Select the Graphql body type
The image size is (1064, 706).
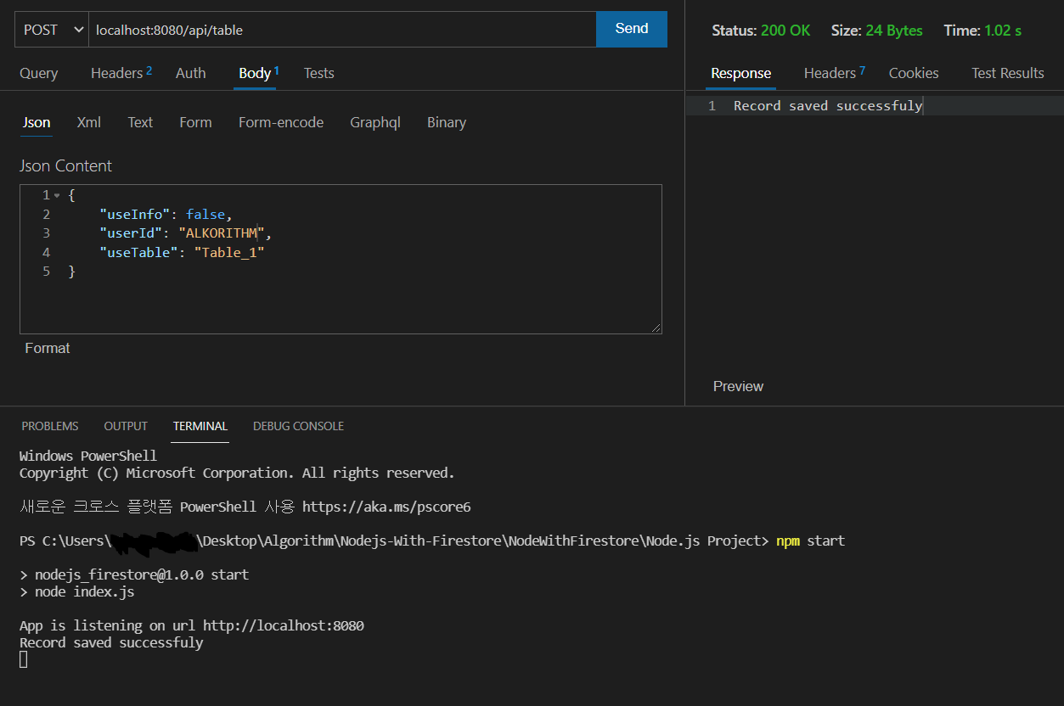click(375, 122)
